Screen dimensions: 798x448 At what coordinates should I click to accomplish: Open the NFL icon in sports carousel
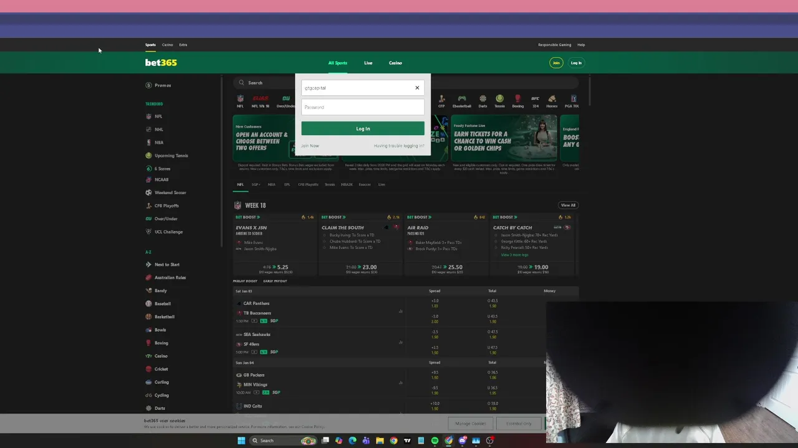(x=240, y=101)
